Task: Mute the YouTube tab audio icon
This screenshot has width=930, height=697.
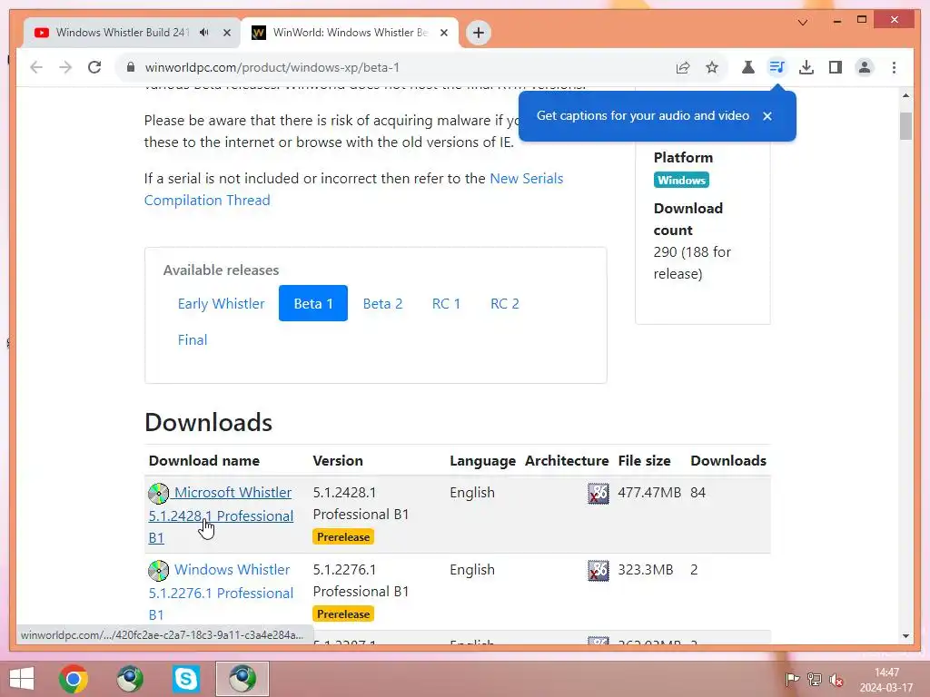Action: click(x=204, y=33)
